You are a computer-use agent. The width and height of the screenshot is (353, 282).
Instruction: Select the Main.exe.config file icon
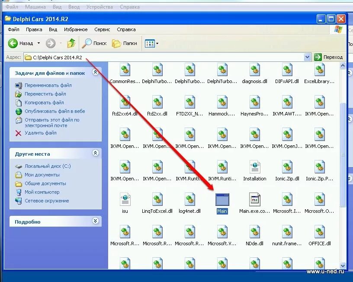pos(255,199)
